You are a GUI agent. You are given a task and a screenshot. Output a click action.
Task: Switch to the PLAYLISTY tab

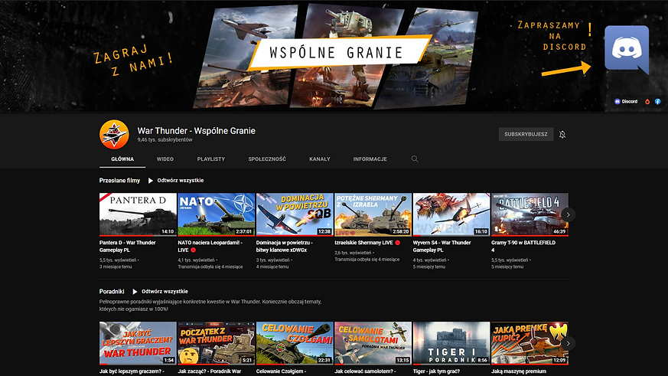pyautogui.click(x=211, y=159)
